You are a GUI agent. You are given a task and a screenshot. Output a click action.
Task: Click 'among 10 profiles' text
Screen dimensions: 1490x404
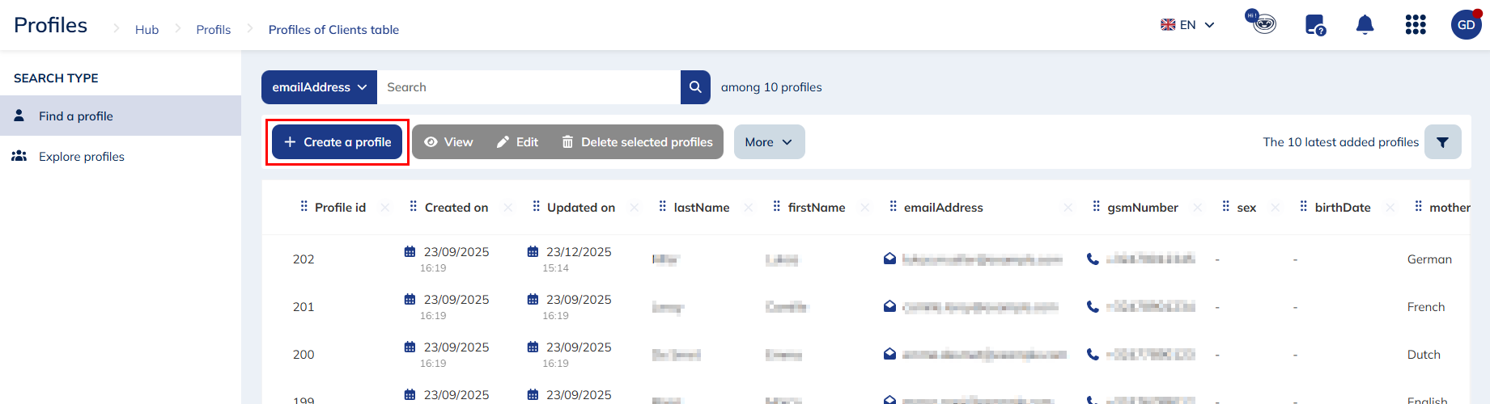(x=771, y=87)
